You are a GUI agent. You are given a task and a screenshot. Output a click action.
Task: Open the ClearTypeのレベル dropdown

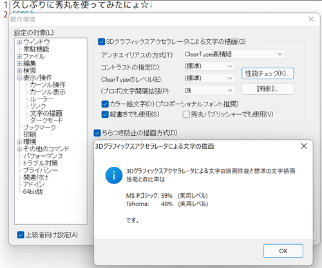point(209,79)
